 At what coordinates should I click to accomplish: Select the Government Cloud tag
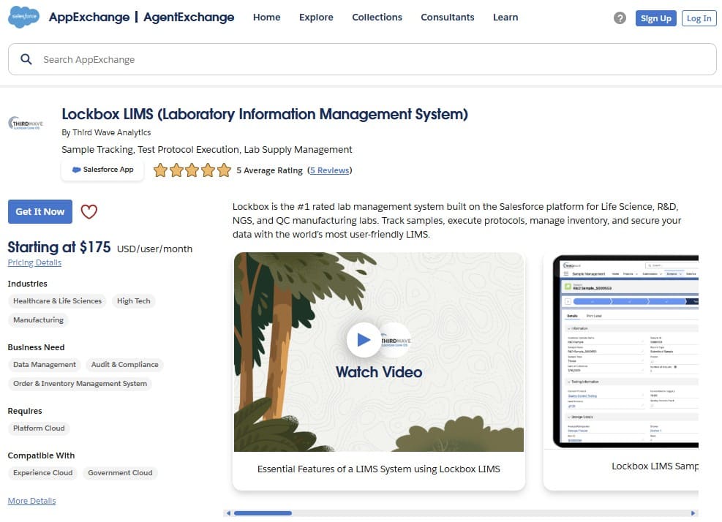(120, 473)
